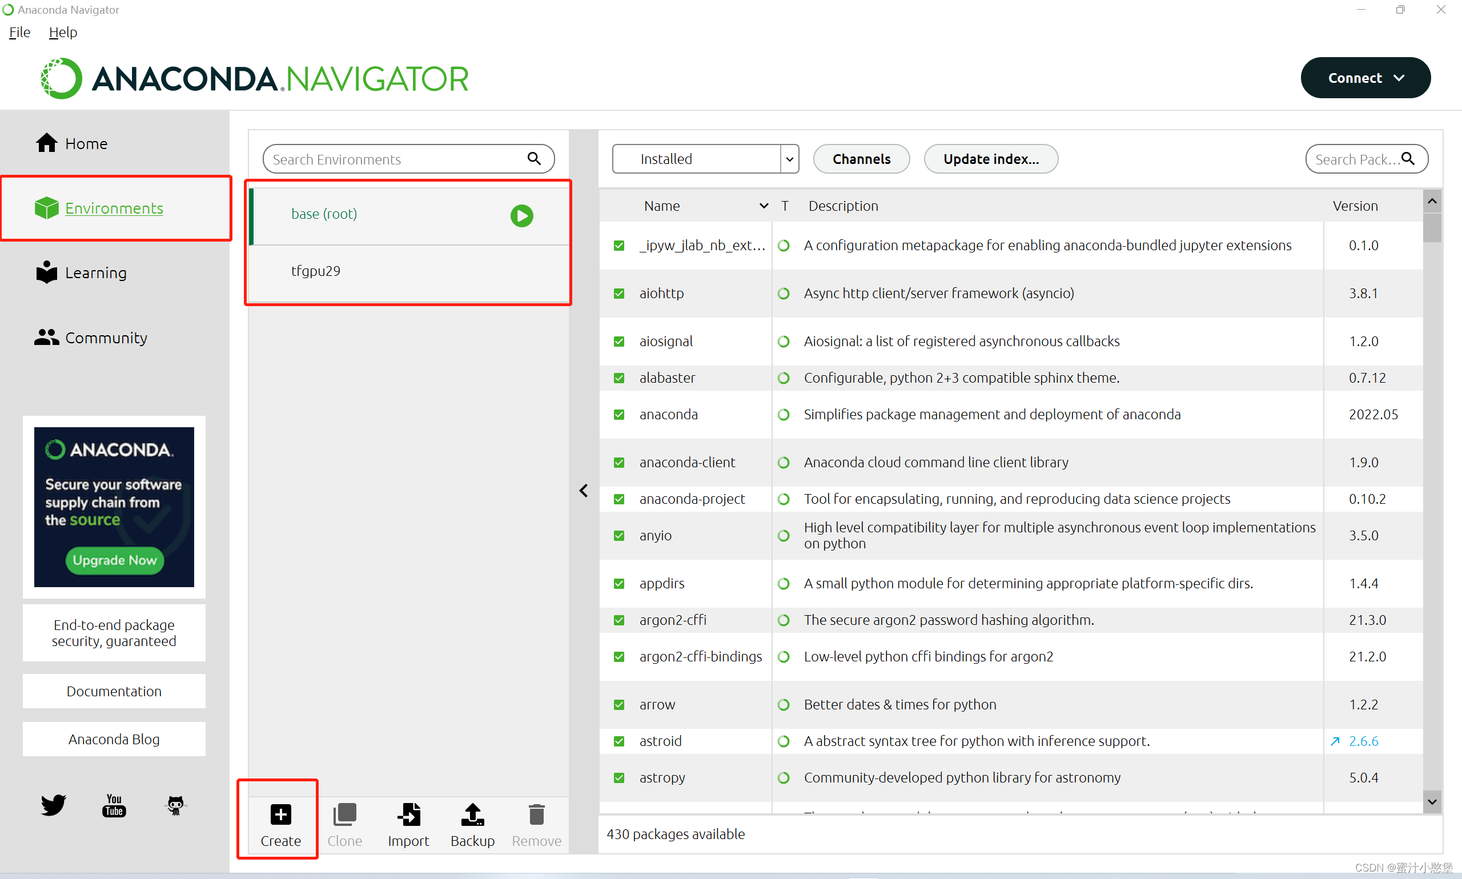Image resolution: width=1462 pixels, height=879 pixels.
Task: Click the scroll-up arrow of package list
Action: (x=1432, y=202)
